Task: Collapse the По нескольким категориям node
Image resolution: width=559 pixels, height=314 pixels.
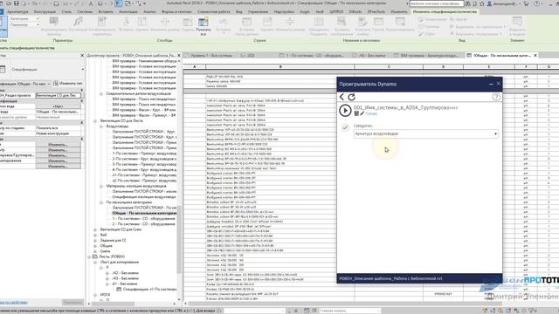Action: point(101,202)
